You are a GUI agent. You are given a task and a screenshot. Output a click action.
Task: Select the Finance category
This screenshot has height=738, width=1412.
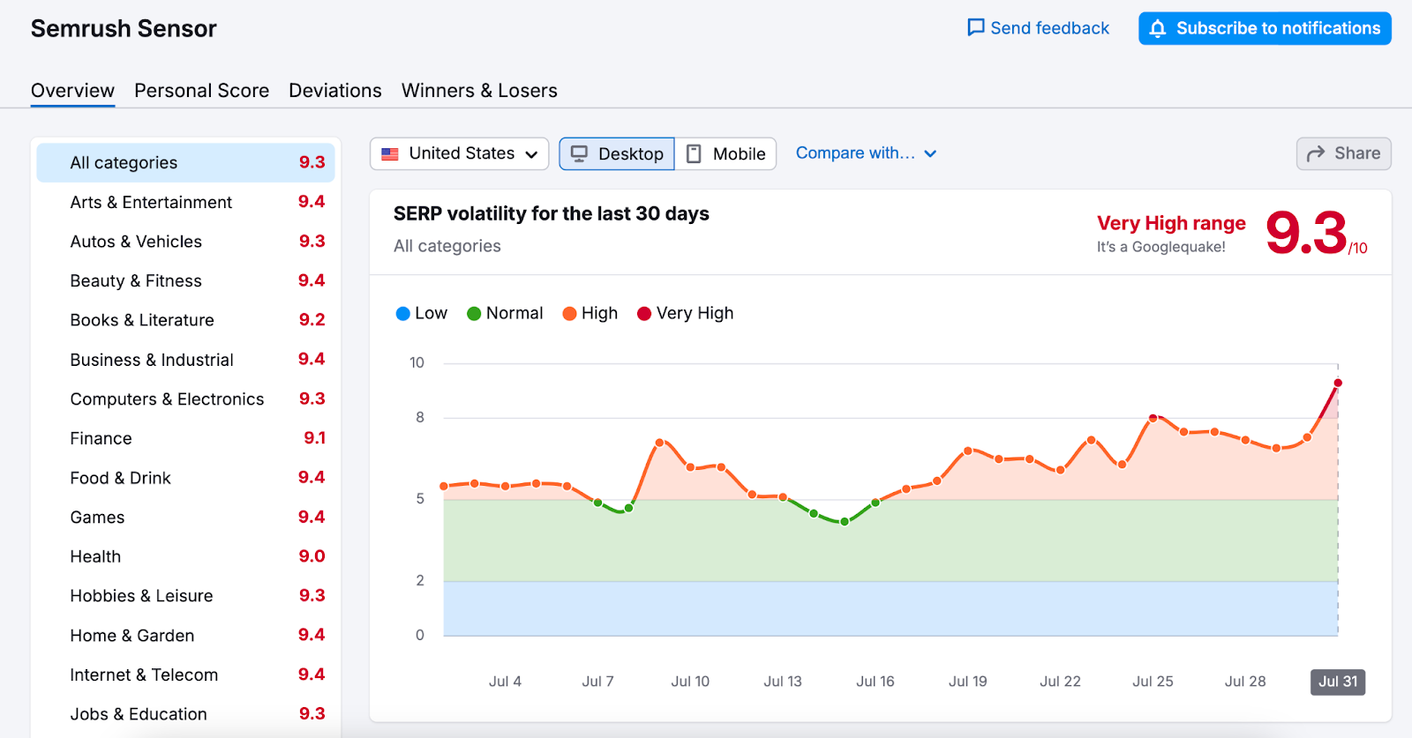point(185,438)
